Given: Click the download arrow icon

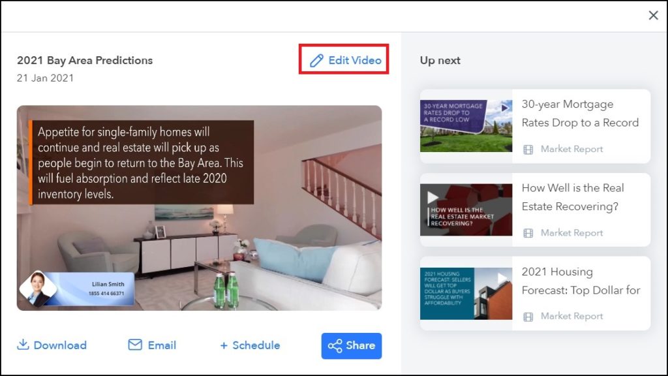Looking at the screenshot, I should click(x=23, y=345).
